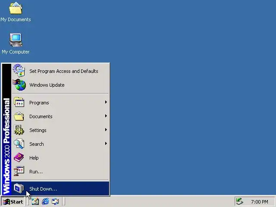
Task: Expand the Settings submenu arrow
Action: pyautogui.click(x=106, y=130)
